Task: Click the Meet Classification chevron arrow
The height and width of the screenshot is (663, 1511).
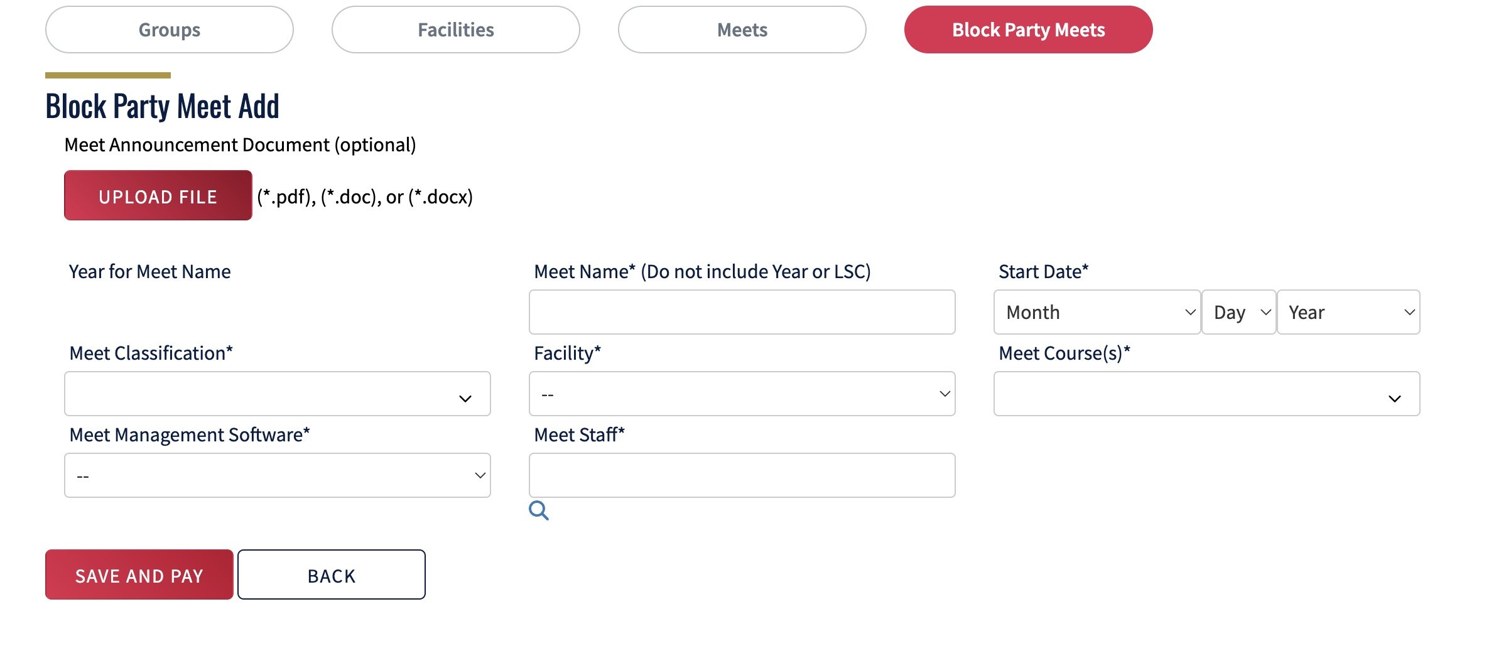Action: coord(465,399)
